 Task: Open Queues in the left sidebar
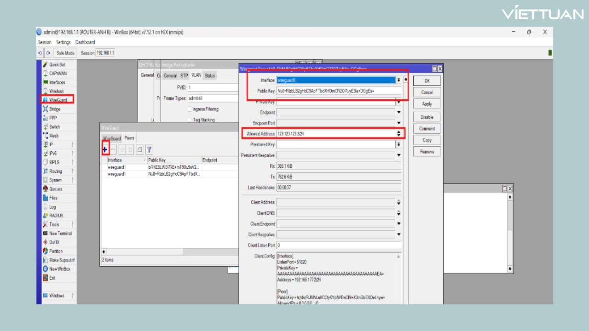pyautogui.click(x=55, y=189)
